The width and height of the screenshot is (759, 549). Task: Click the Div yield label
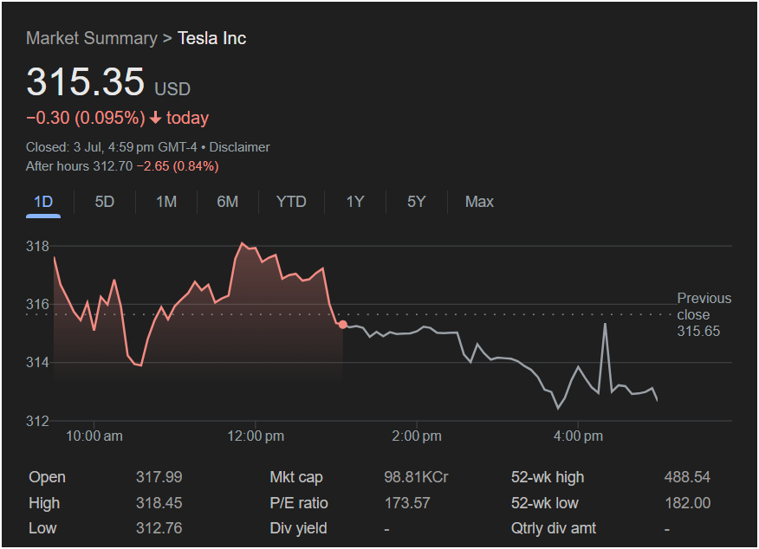tap(298, 528)
